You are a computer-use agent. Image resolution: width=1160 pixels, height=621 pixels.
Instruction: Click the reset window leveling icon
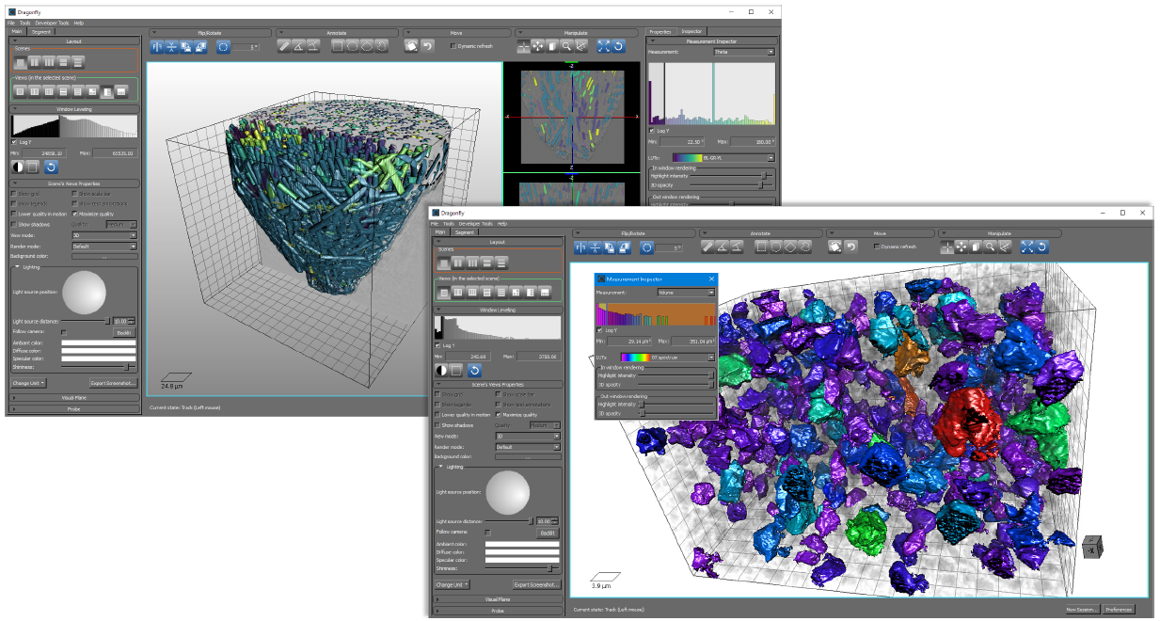click(x=475, y=369)
